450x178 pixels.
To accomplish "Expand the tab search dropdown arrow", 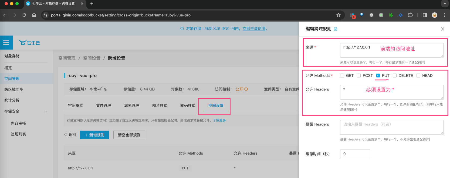I will click(445, 4).
